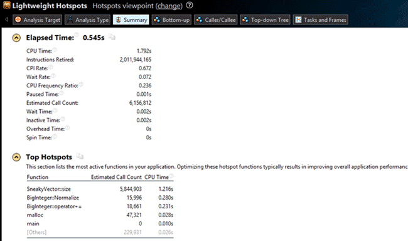
Task: Click the Lightweight Hotspots application icon
Action: (6, 5)
